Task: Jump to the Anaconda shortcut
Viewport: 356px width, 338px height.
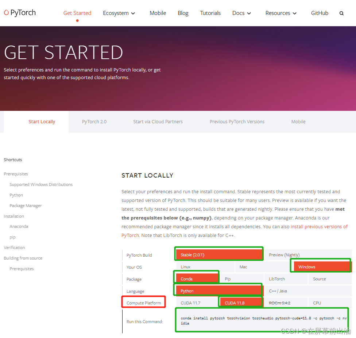Action: 19,226
